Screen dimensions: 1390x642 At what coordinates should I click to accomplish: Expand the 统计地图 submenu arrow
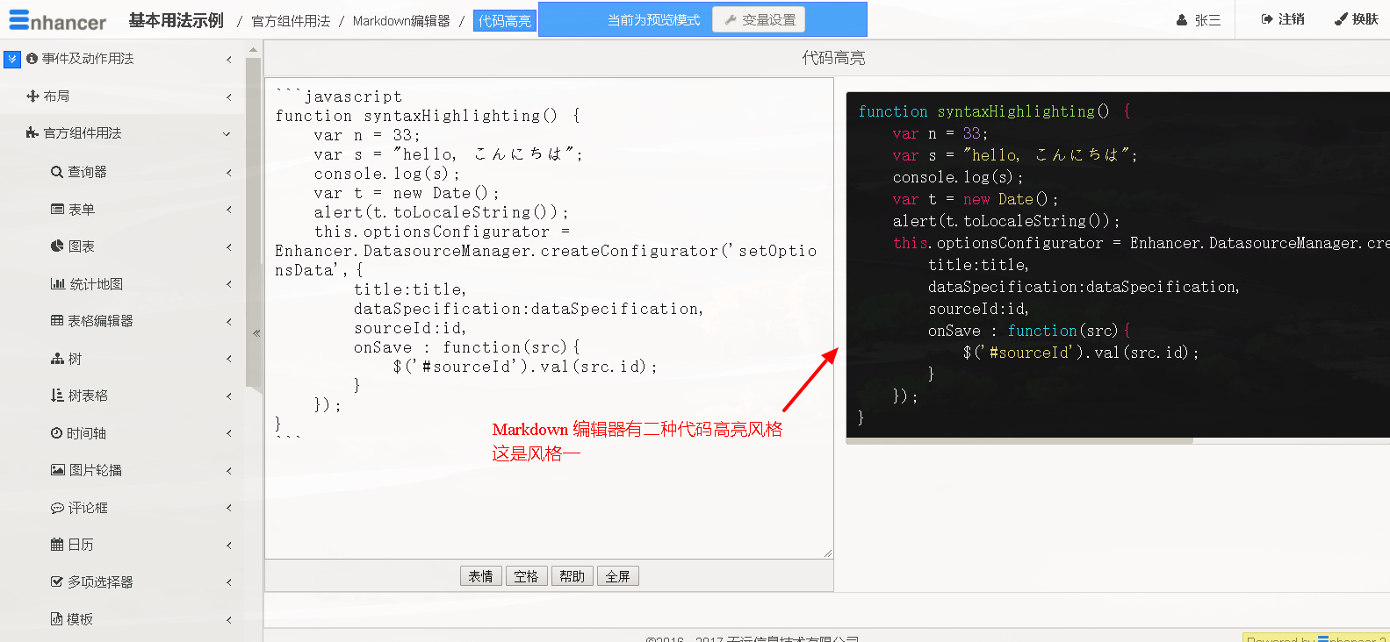tap(228, 284)
